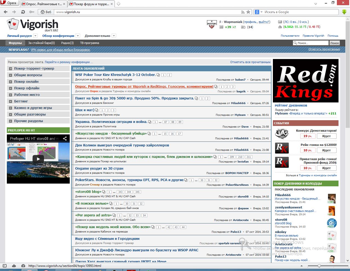
Task: Click the share icon on the video
Action: [x=65, y=139]
